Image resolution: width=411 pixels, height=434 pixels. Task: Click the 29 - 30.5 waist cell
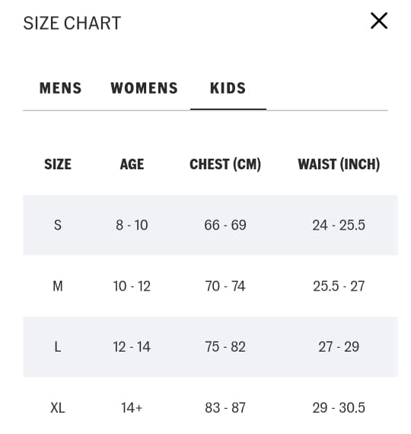tap(339, 408)
